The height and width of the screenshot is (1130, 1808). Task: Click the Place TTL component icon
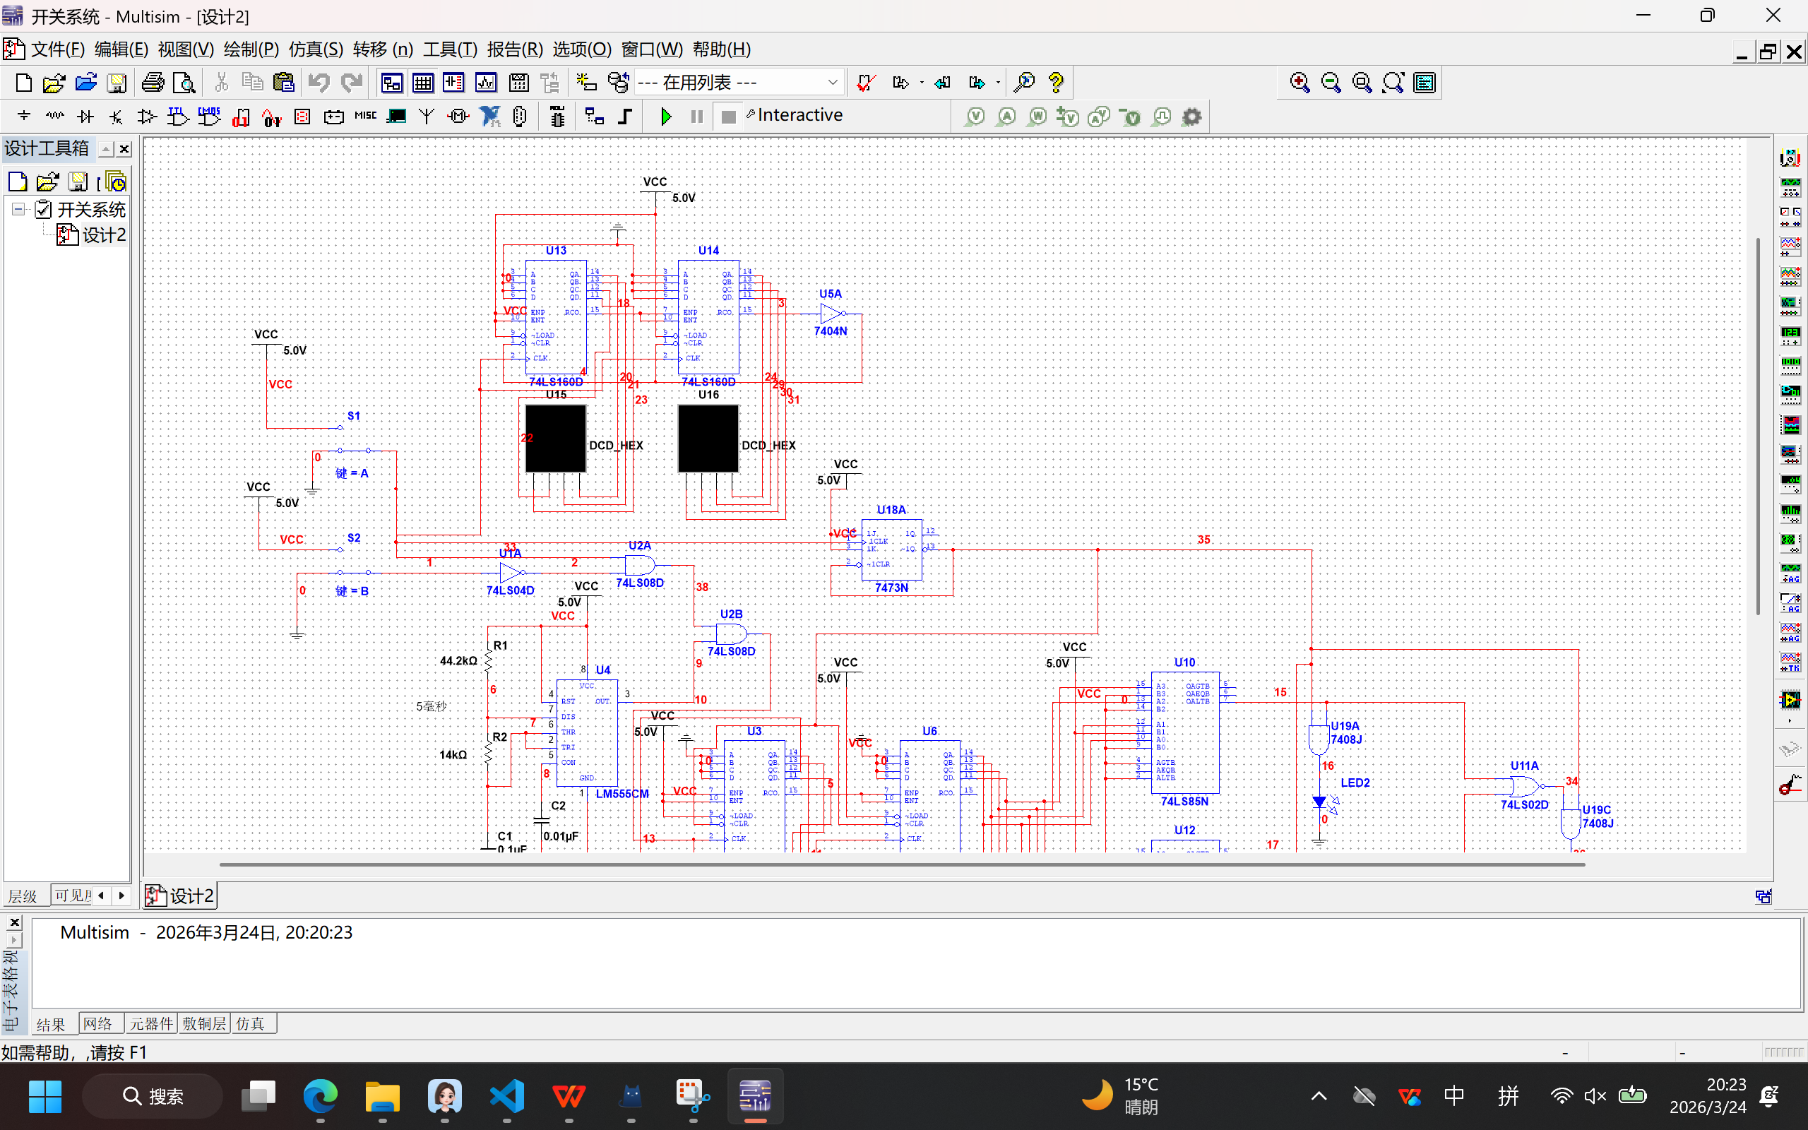pyautogui.click(x=178, y=117)
